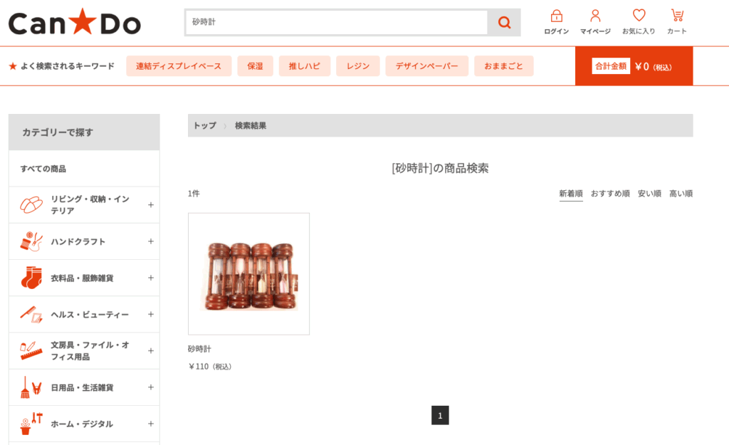Screen dimensions: 729x445
Task: Click the リビング・収納・インテリア category icon
Action: coord(31,204)
